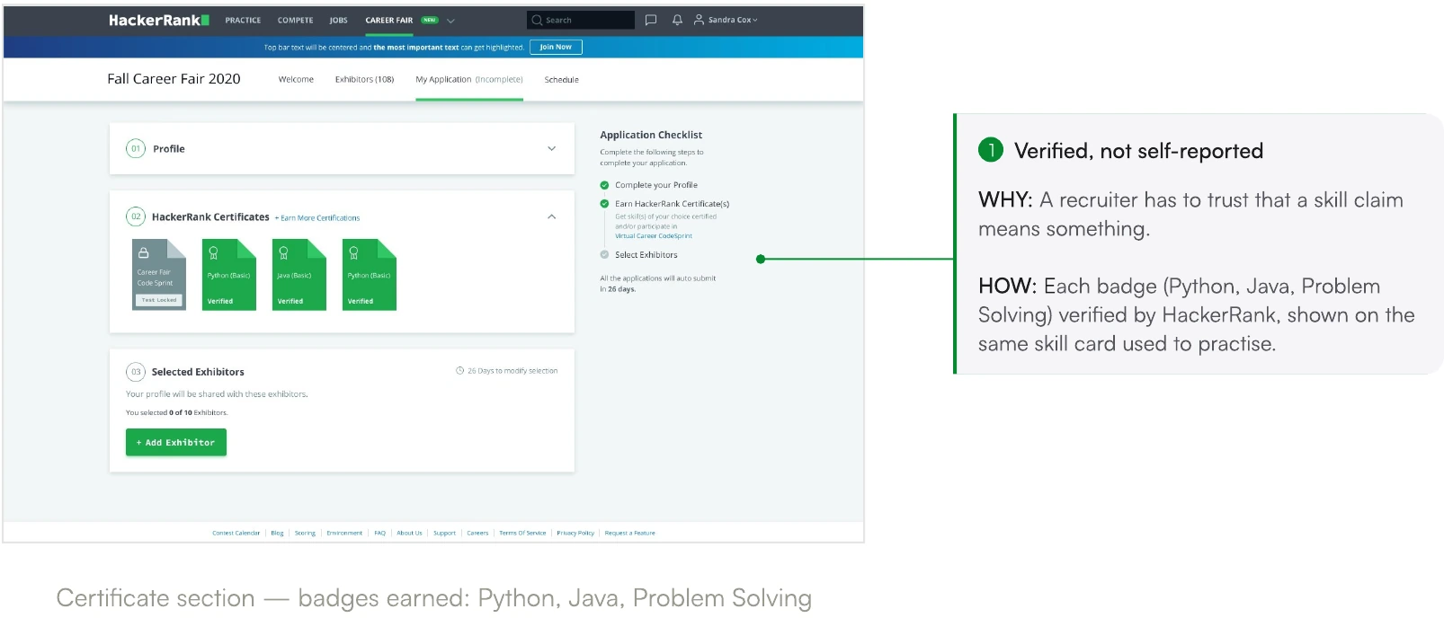Click the 26 Days to modify selection text
Screen dimensions: 1444x618
513,371
